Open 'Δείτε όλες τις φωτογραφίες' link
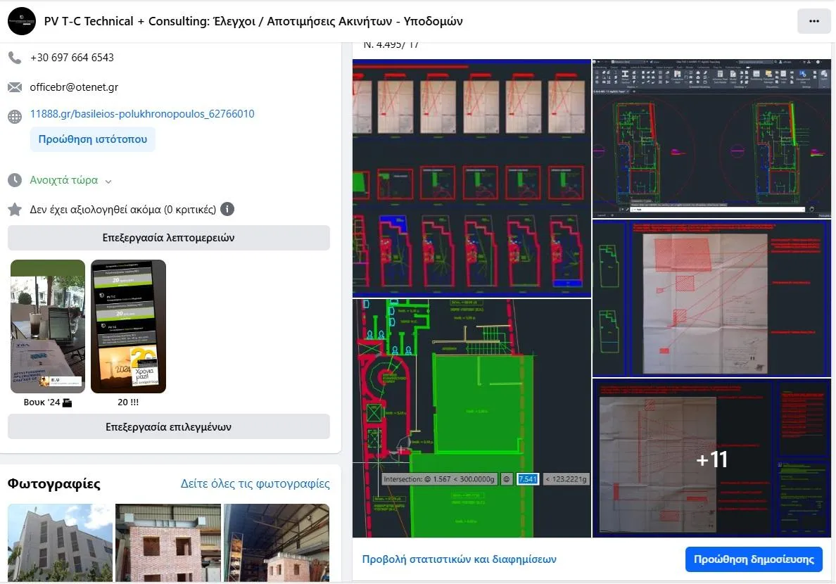The image size is (836, 584). (x=255, y=484)
